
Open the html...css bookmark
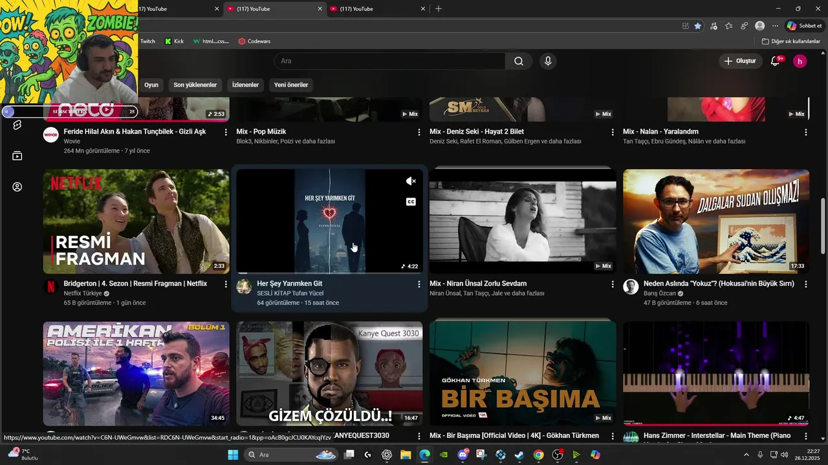(211, 41)
